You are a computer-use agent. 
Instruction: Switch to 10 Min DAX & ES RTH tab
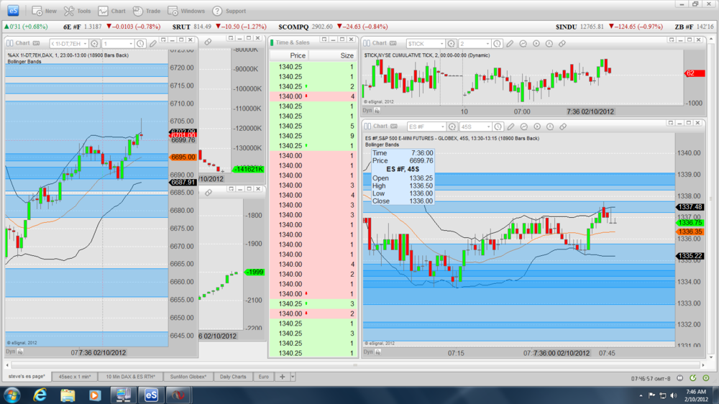coord(130,377)
